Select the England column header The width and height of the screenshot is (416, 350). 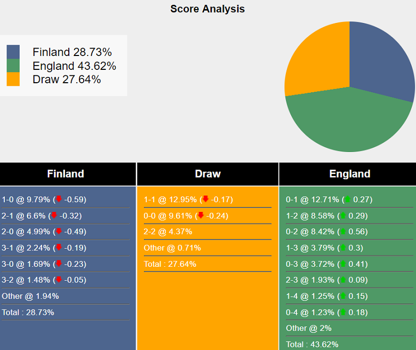point(349,174)
